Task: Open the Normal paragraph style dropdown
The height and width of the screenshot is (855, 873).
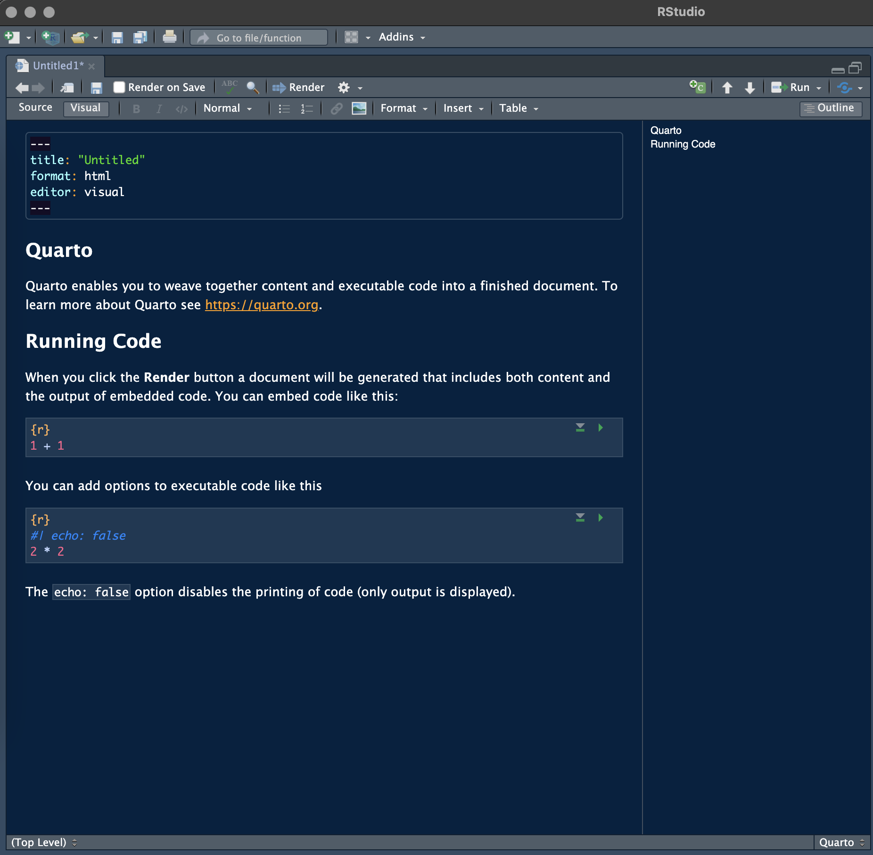Action: tap(228, 108)
